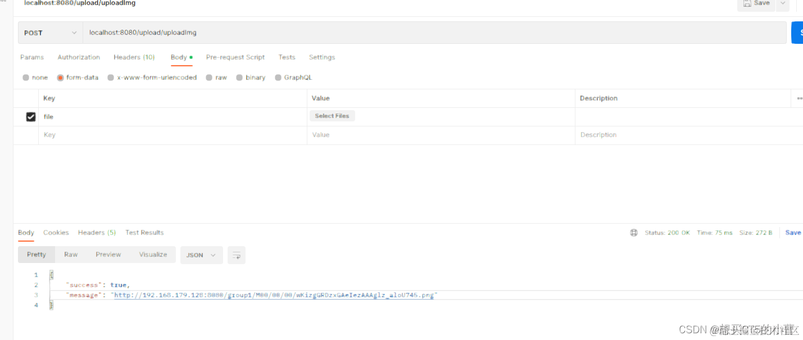This screenshot has height=340, width=803.
Task: Click the empty Value placeholder field
Action: (x=441, y=135)
